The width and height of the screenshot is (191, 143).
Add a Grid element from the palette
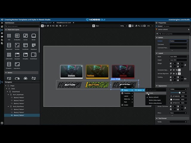[x=9, y=37]
